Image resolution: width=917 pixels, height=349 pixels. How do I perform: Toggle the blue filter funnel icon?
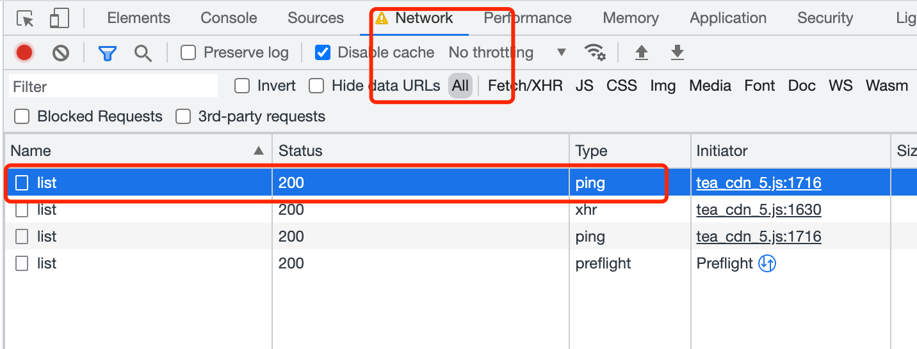107,52
